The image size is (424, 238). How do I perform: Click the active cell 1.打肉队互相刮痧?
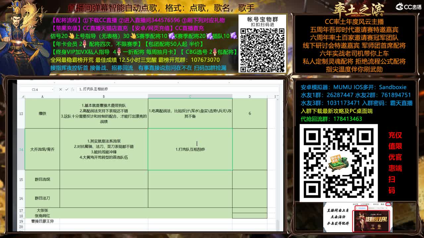(190, 149)
